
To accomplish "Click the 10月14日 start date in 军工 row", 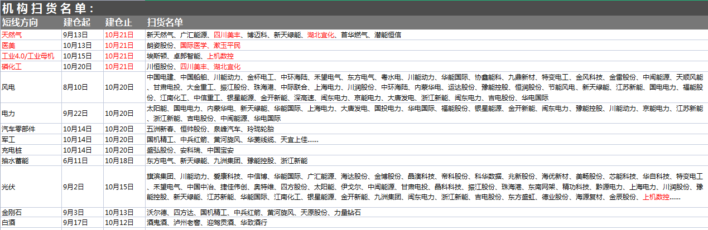I will click(82, 139).
